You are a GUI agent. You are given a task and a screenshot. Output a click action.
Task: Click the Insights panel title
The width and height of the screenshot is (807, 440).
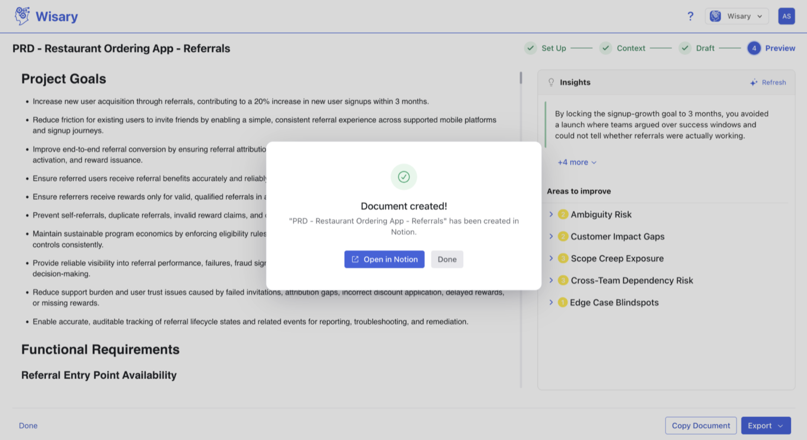575,82
